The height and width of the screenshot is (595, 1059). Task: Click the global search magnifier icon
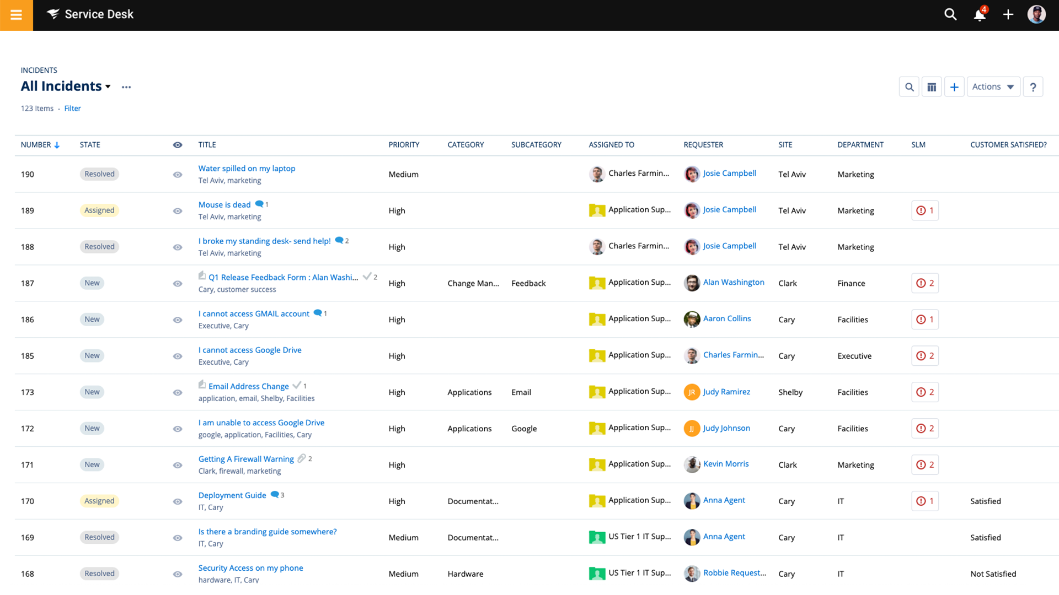pos(950,15)
